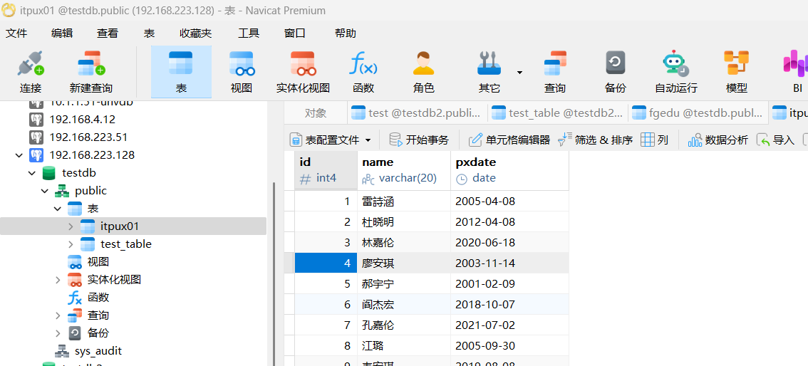
Task: Open the 工具 menu
Action: [x=249, y=33]
